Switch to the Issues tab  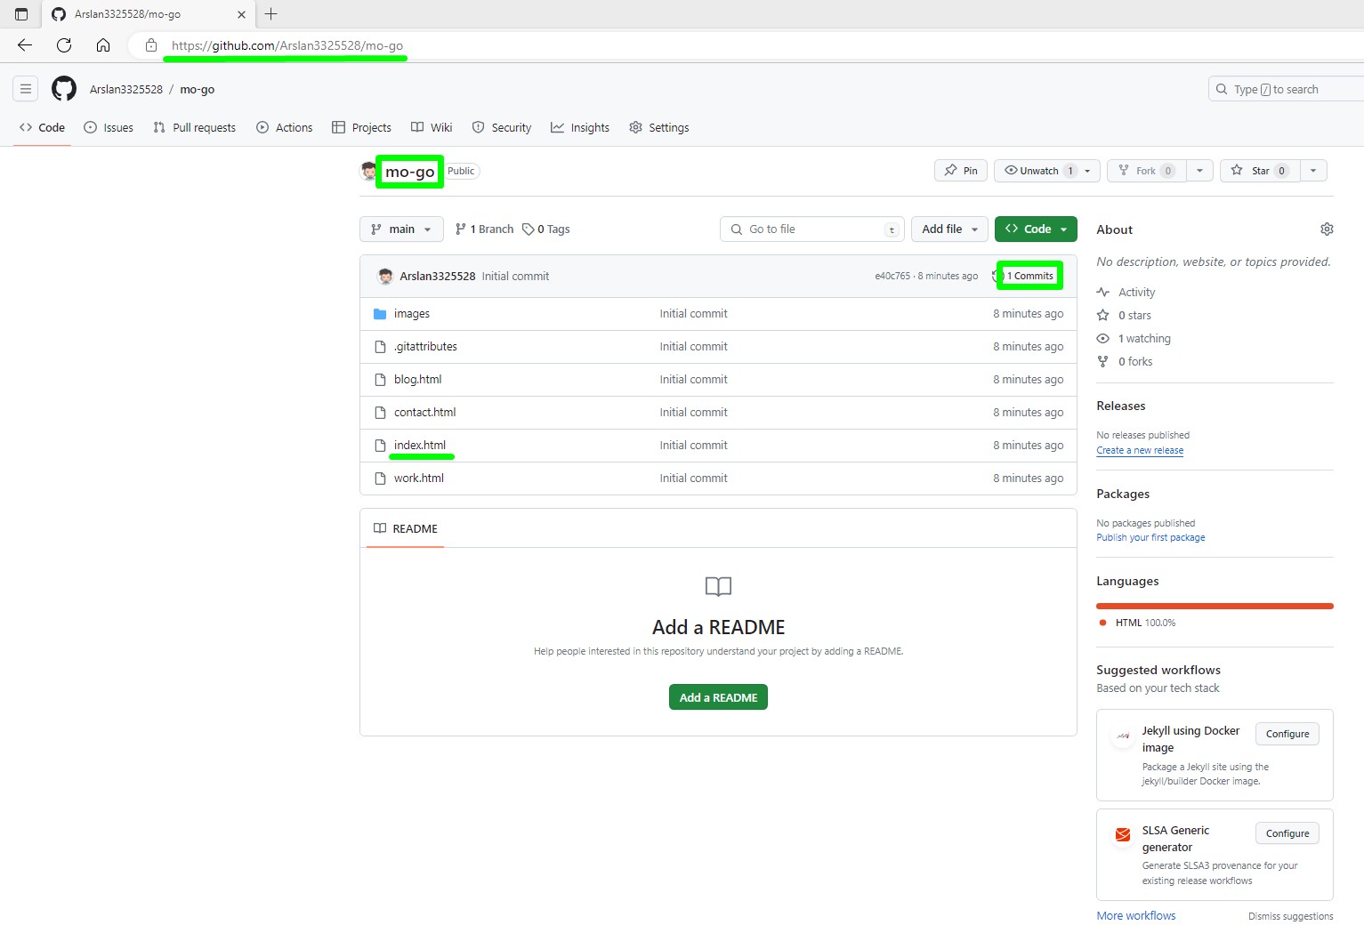click(x=109, y=128)
